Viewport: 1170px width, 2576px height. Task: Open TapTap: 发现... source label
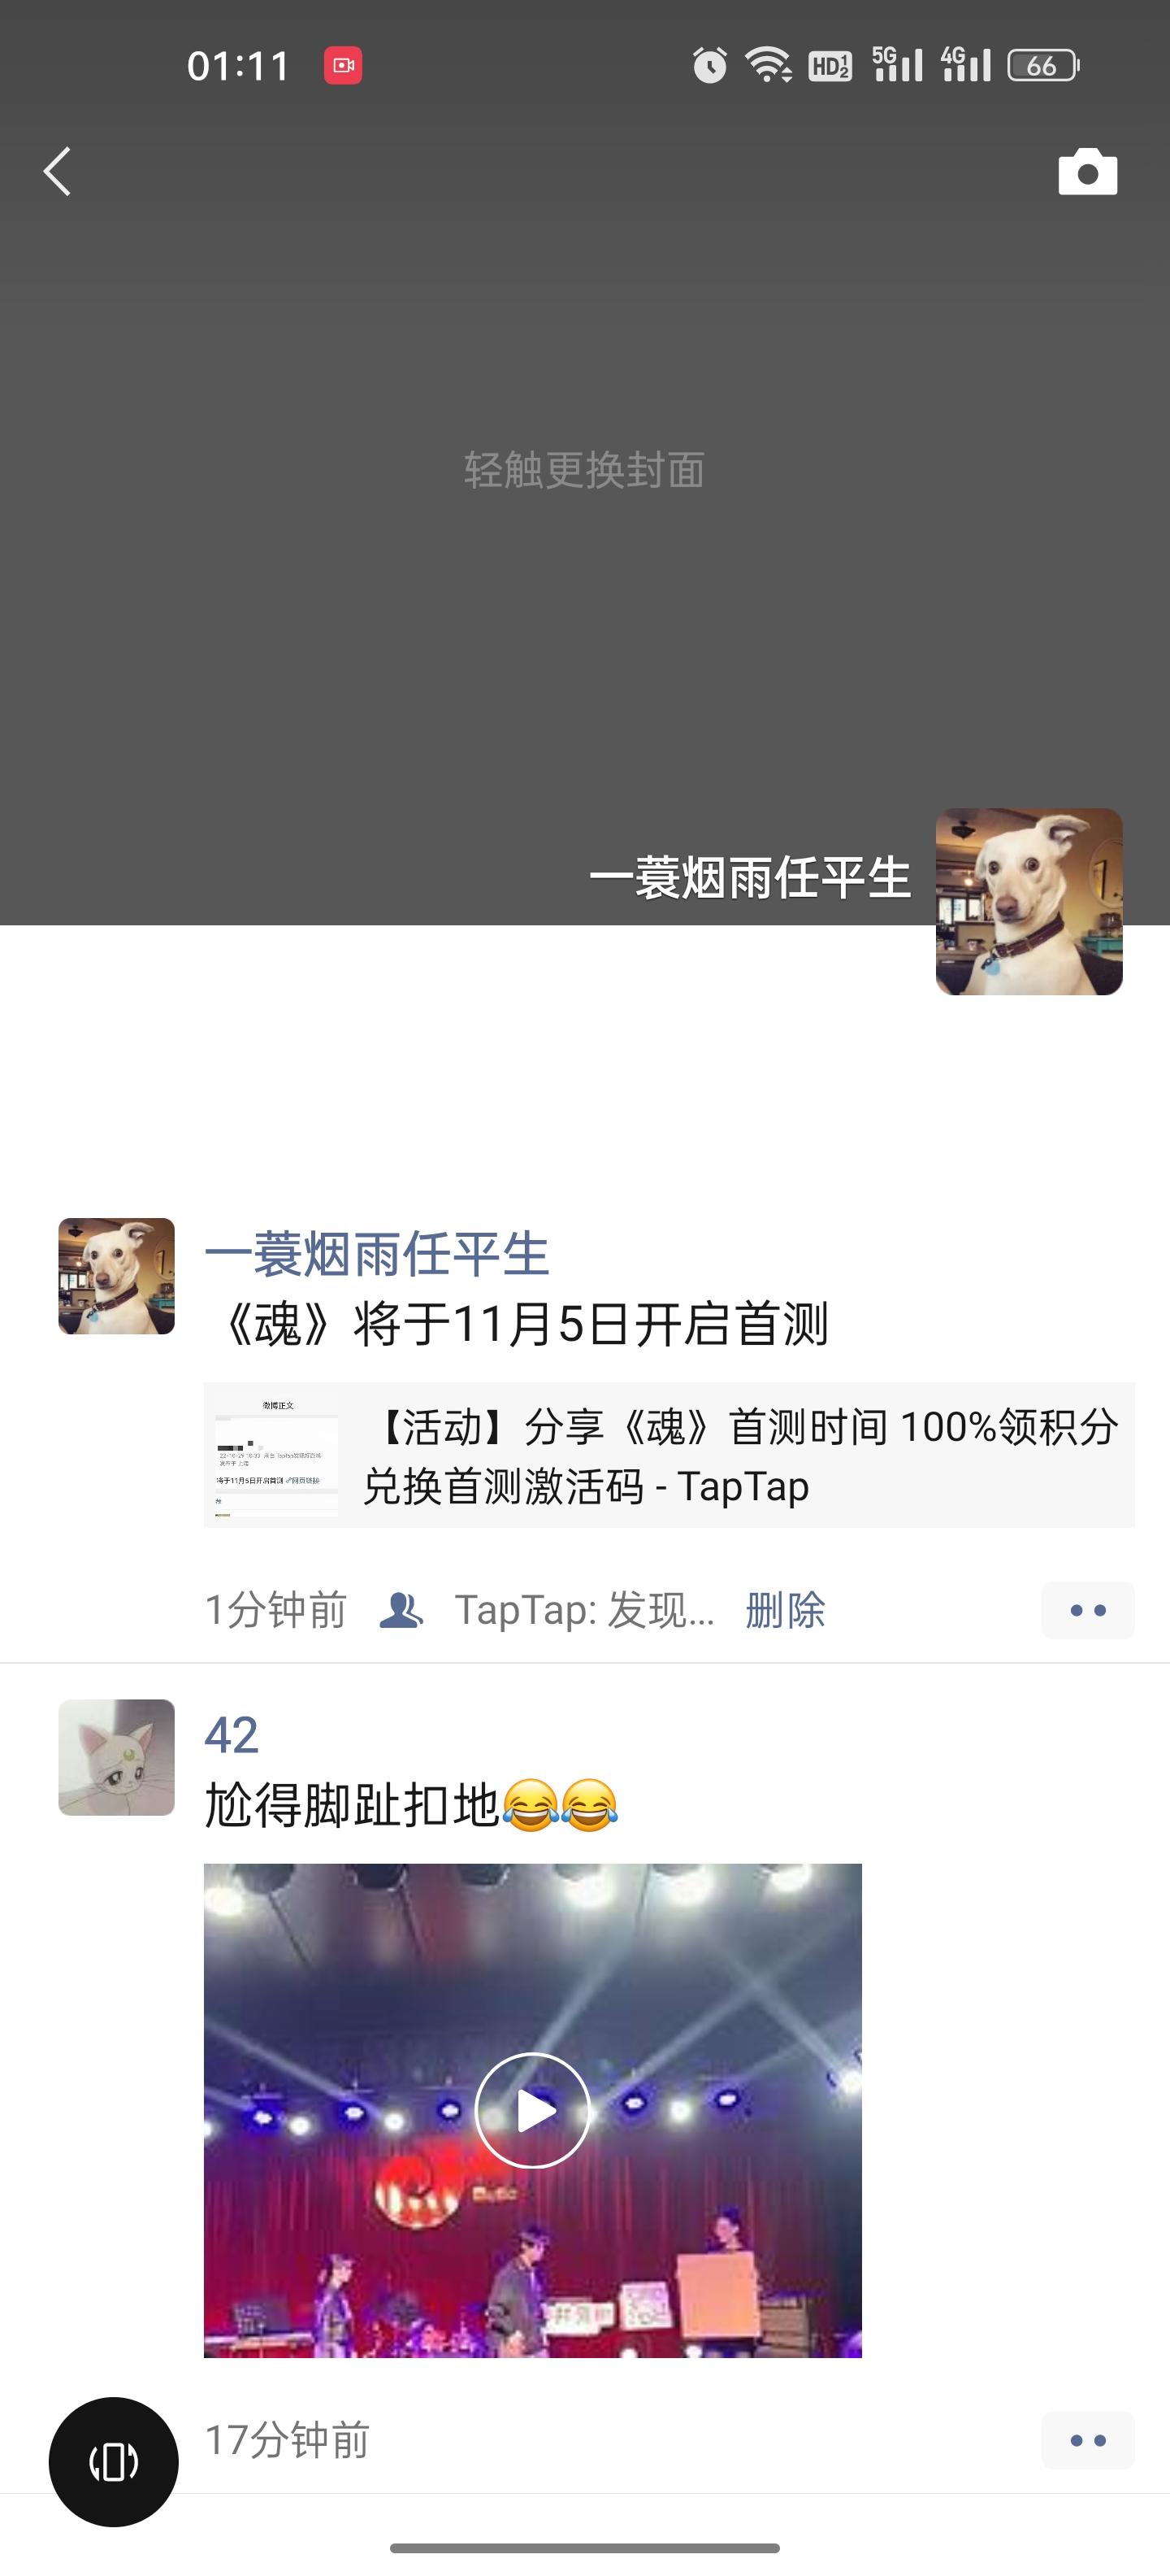coord(584,1611)
